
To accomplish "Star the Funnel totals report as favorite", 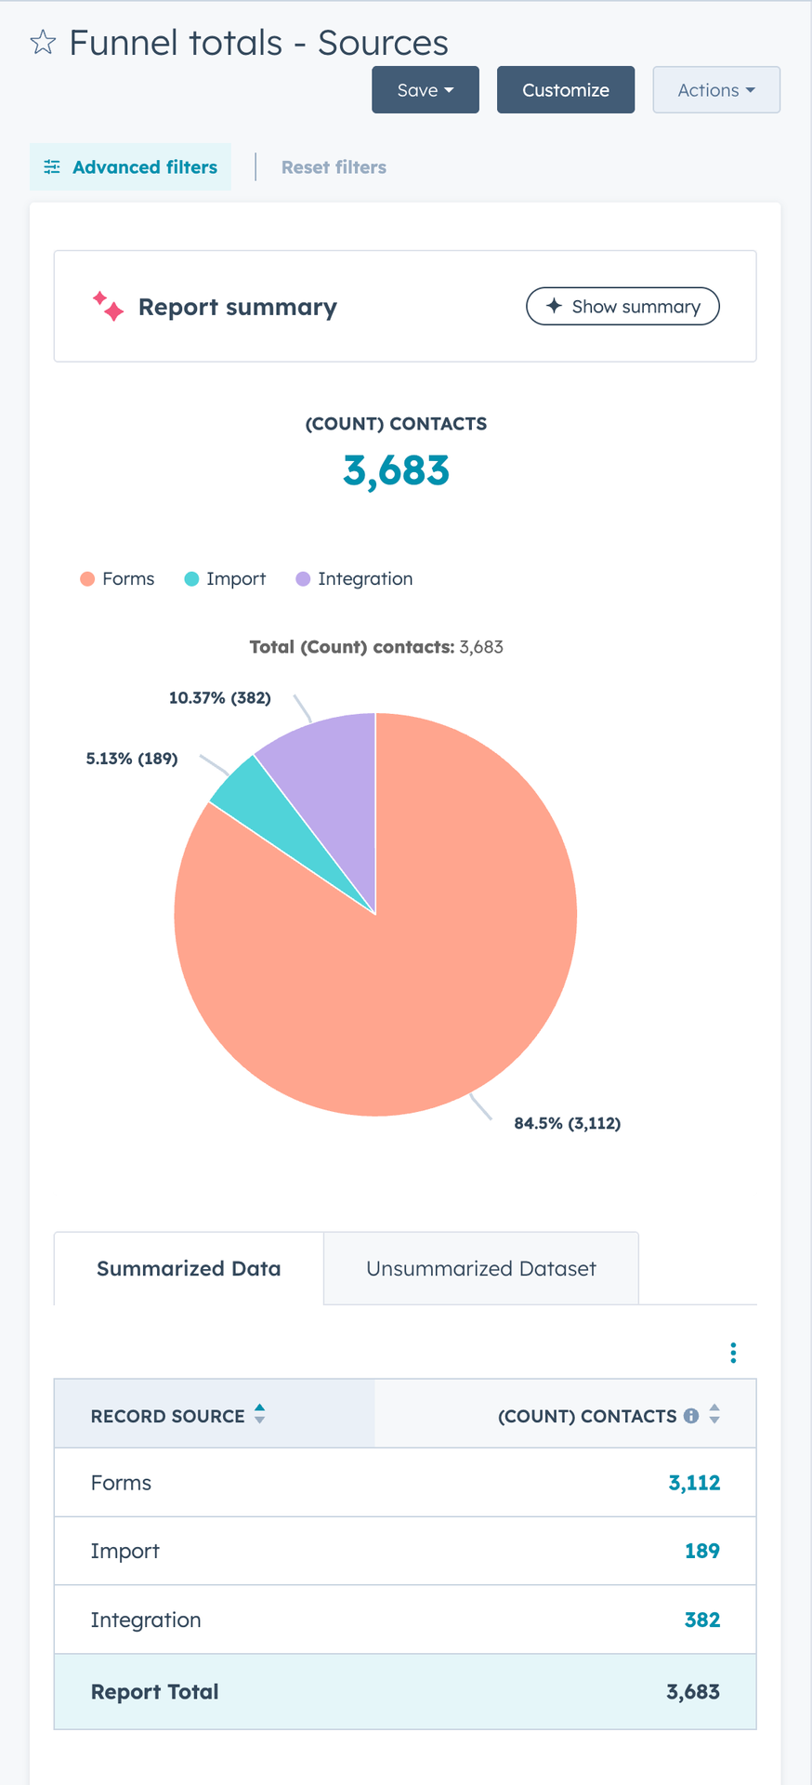I will point(43,43).
